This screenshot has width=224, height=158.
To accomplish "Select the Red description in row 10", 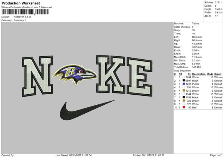I will 194,108.
